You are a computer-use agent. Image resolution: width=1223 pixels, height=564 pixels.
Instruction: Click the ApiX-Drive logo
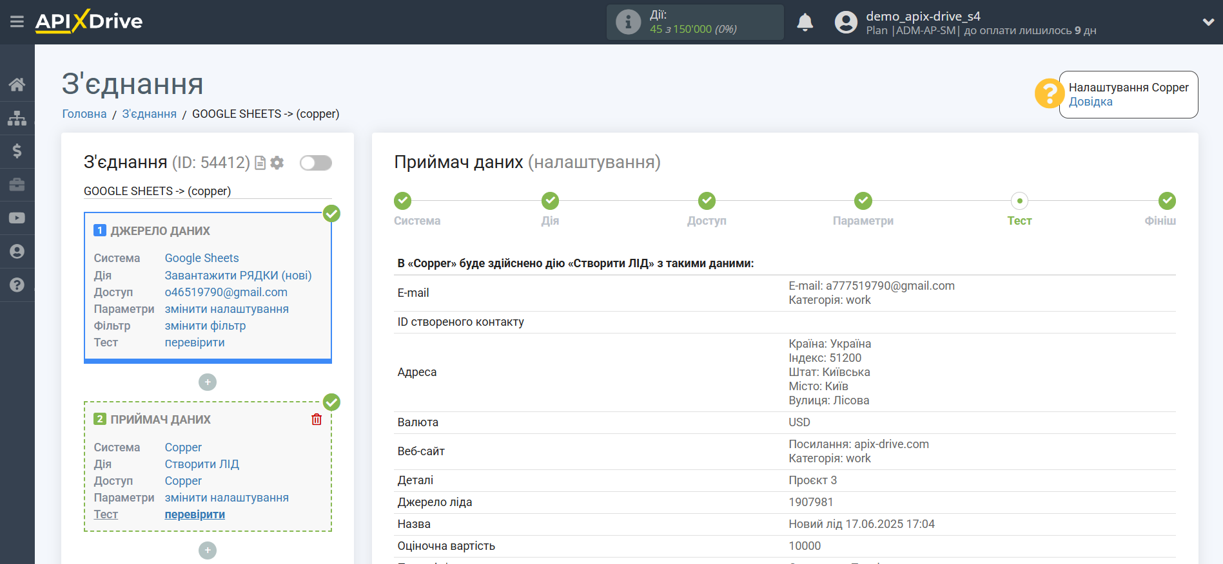[x=89, y=21]
